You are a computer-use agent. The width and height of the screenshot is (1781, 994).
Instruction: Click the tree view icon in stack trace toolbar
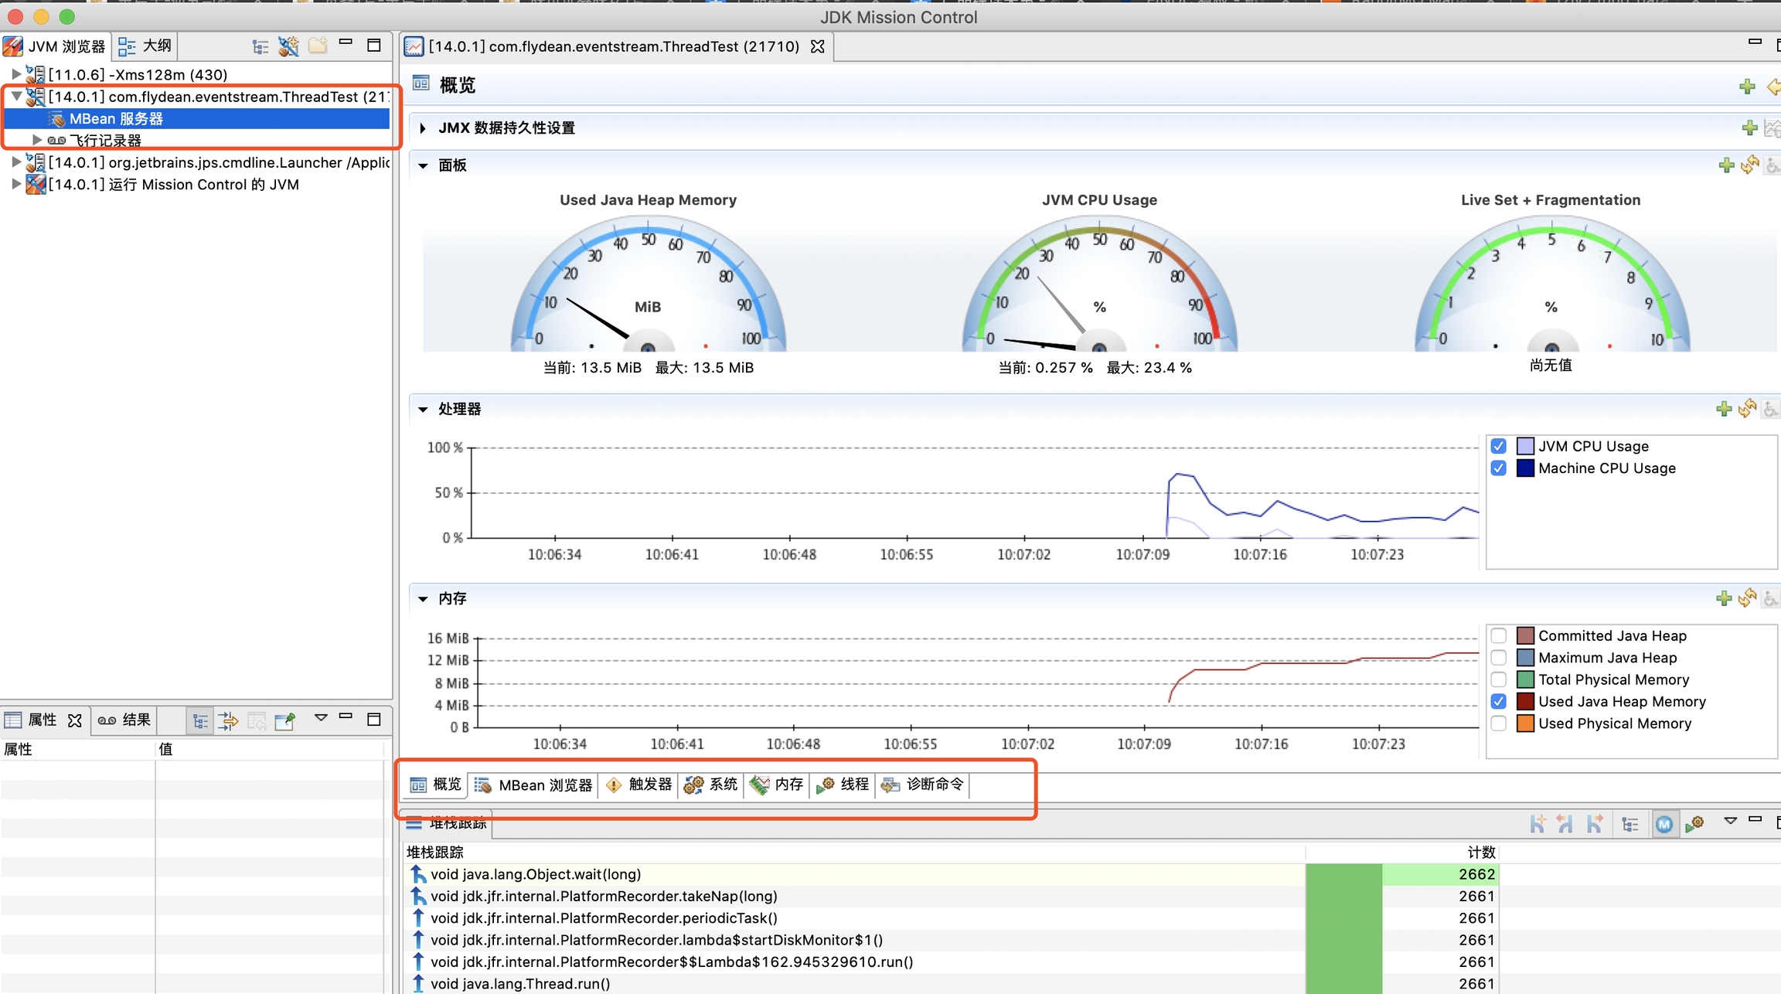[1630, 824]
